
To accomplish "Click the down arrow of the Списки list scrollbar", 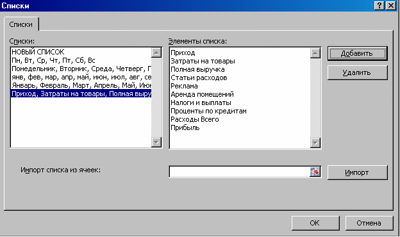I will pos(156,142).
